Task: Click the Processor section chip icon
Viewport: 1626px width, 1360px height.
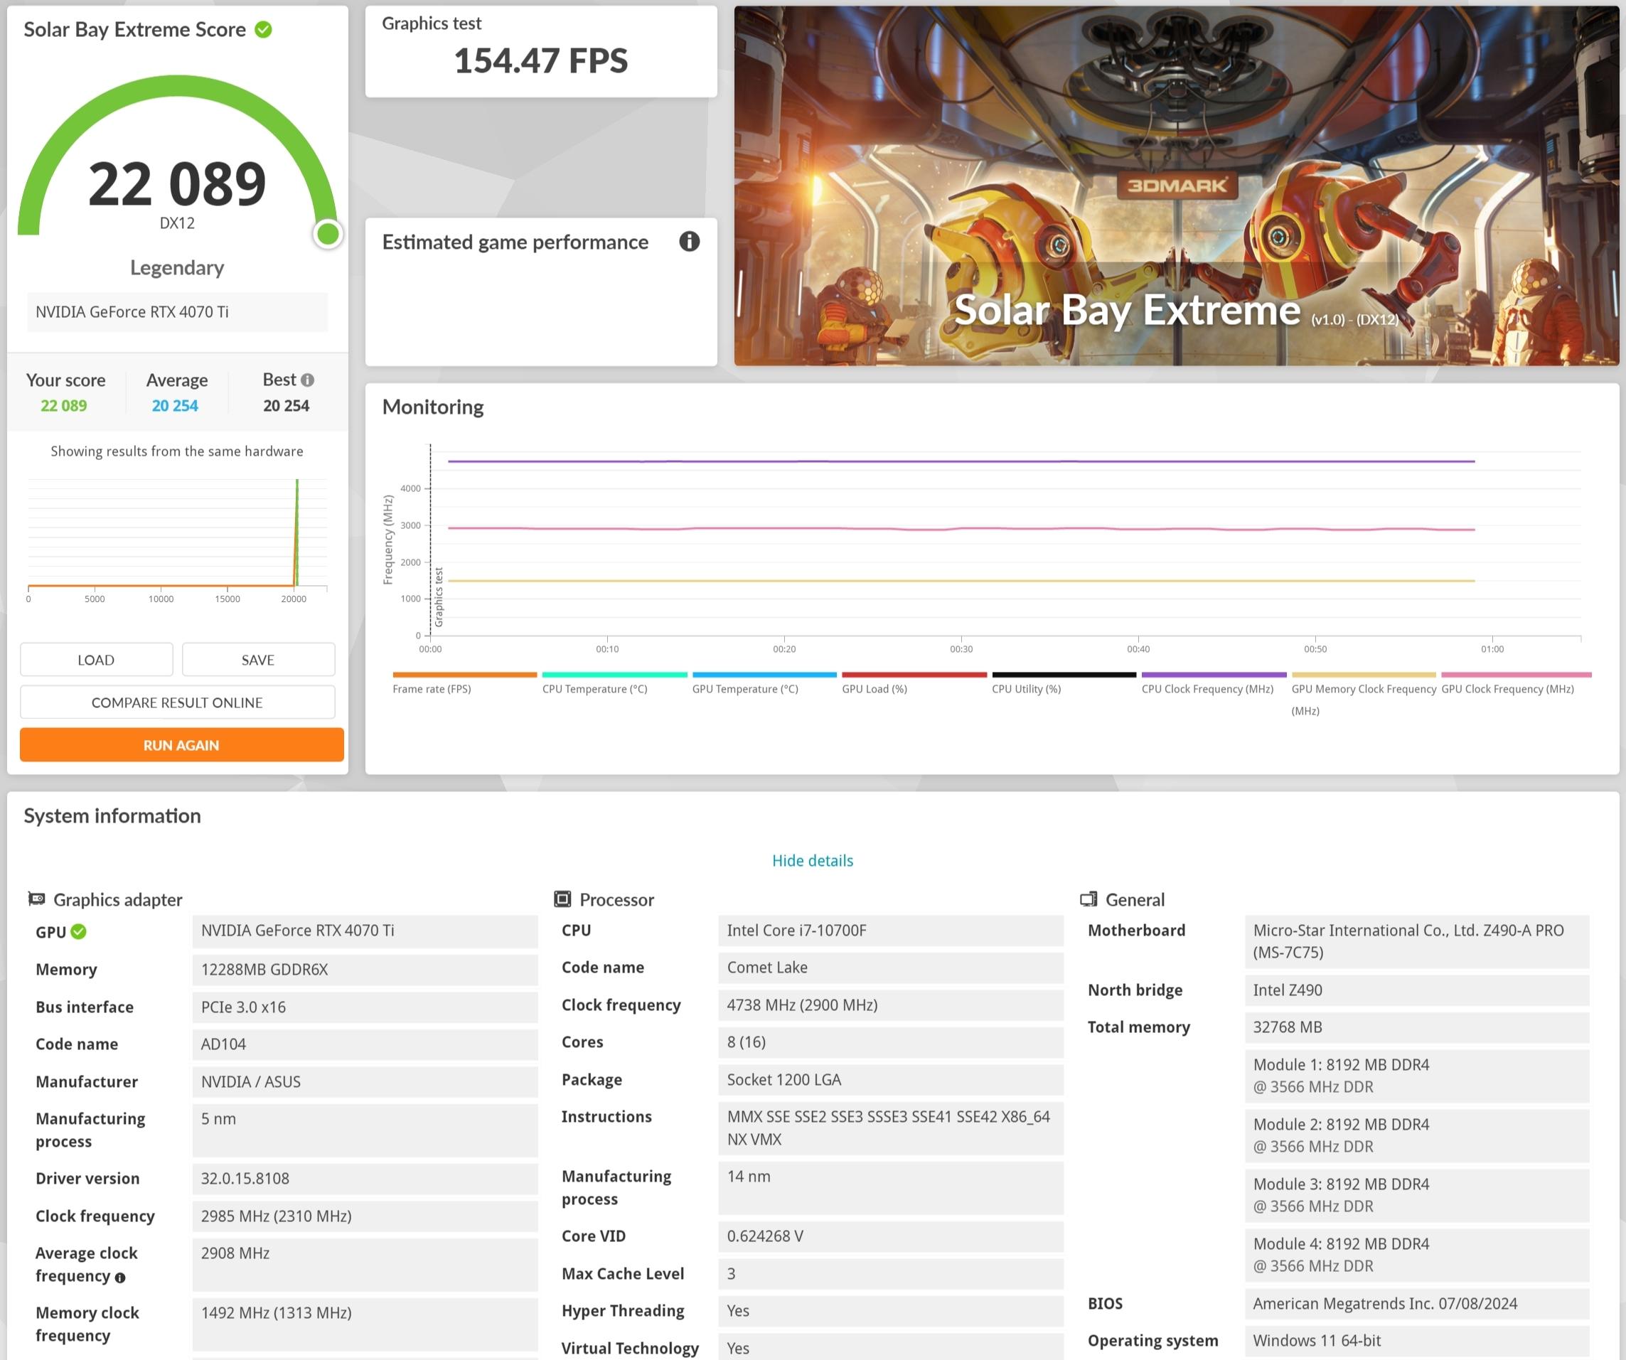Action: pyautogui.click(x=562, y=899)
